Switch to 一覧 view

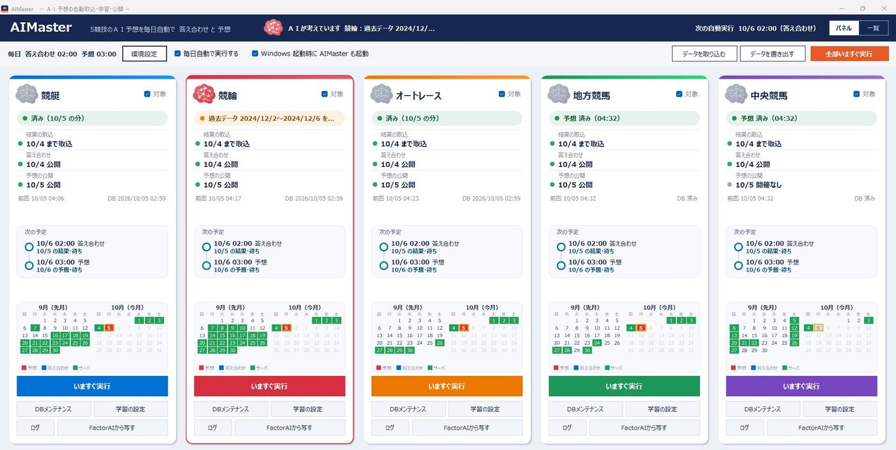(x=873, y=28)
